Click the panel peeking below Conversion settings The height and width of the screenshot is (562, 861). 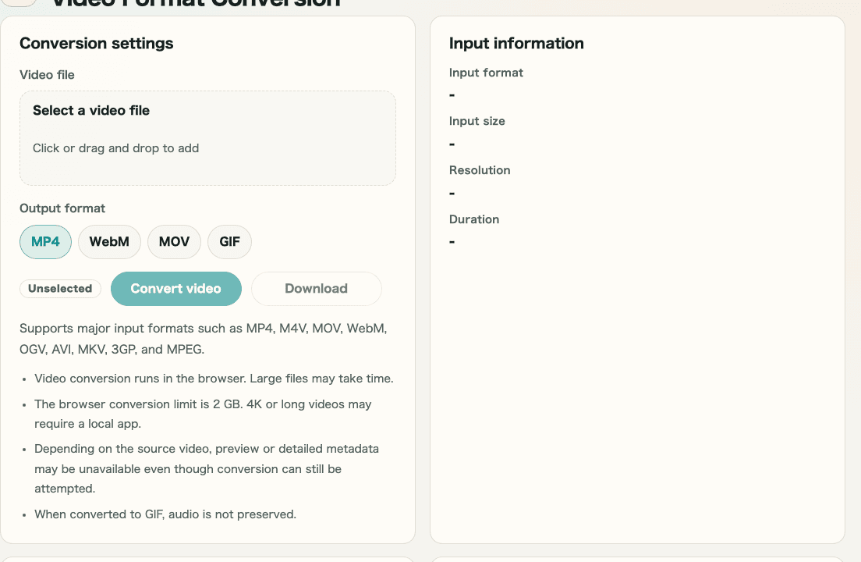tap(207, 560)
